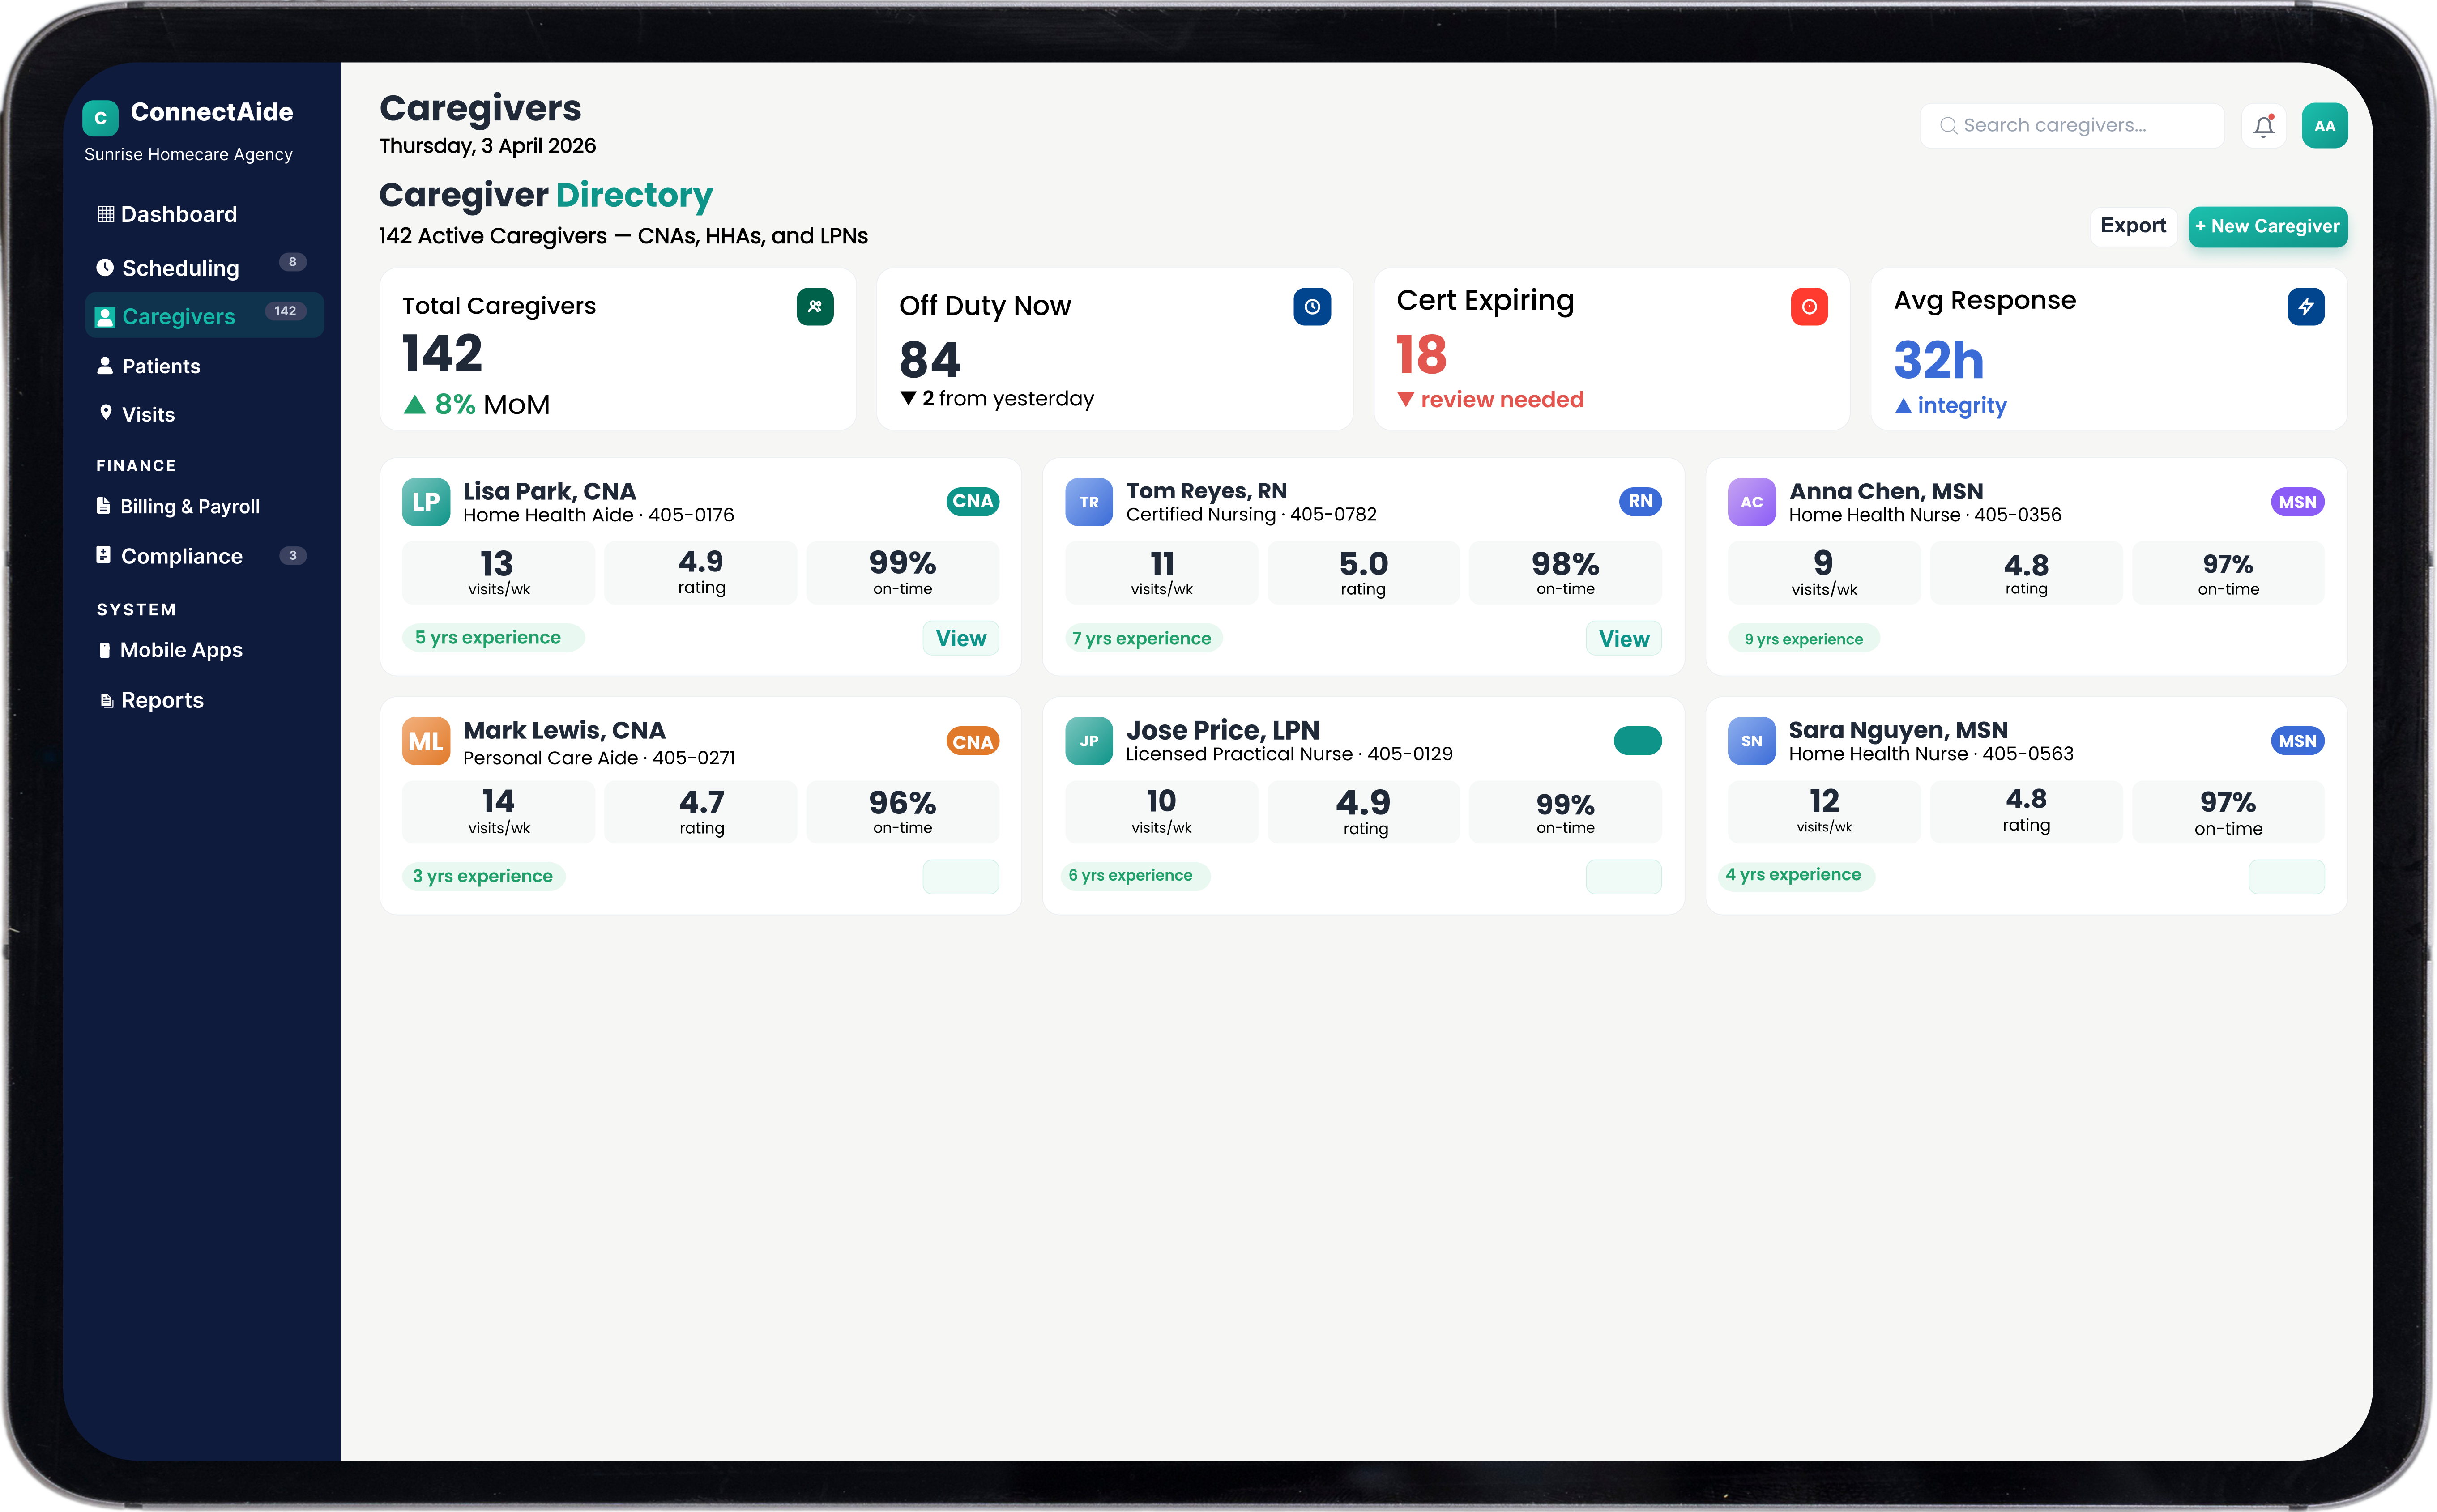Click the MSN badge on Sara Nguyen's card
2437x1512 pixels.
click(x=2298, y=741)
